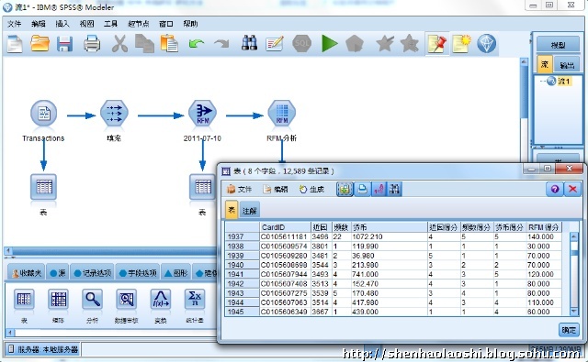Click the undo green arrow icon
588x362 pixels.
pos(197,44)
